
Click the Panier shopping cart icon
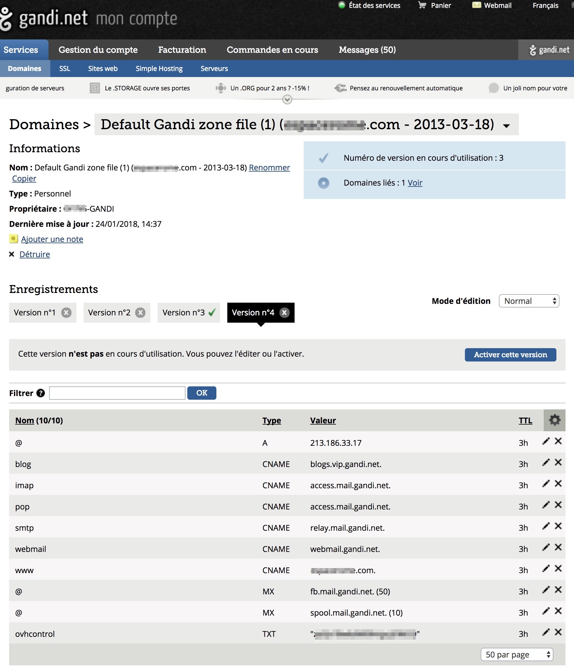pyautogui.click(x=422, y=5)
